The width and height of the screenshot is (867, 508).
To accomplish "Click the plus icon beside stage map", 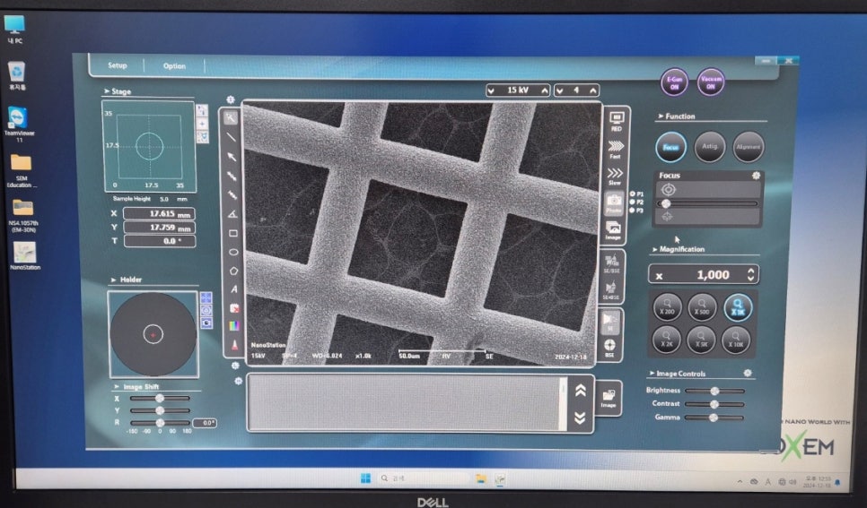I will (x=202, y=124).
